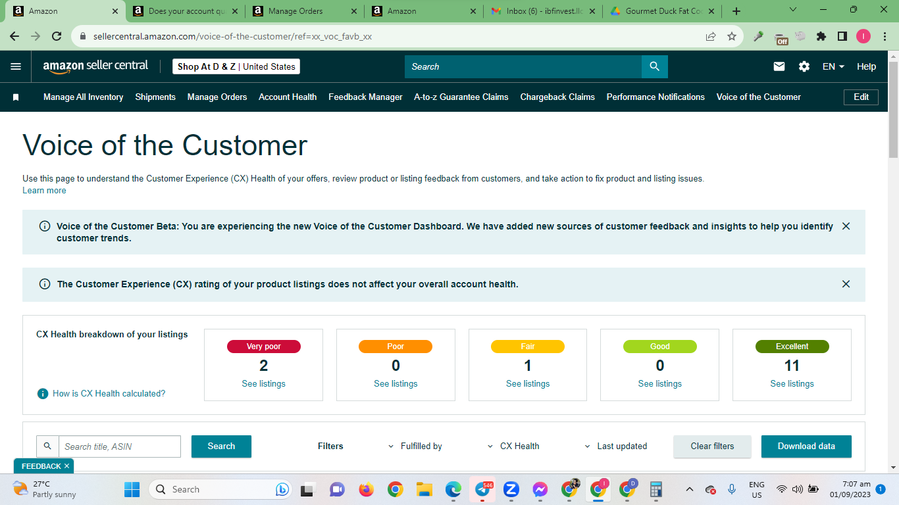Click the Learn more link
The height and width of the screenshot is (505, 899).
[44, 191]
